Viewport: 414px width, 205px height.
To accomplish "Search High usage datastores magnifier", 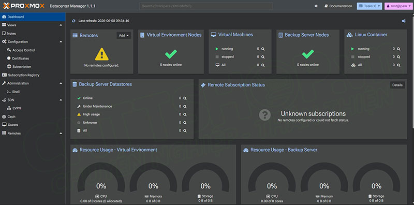I will click(185, 114).
